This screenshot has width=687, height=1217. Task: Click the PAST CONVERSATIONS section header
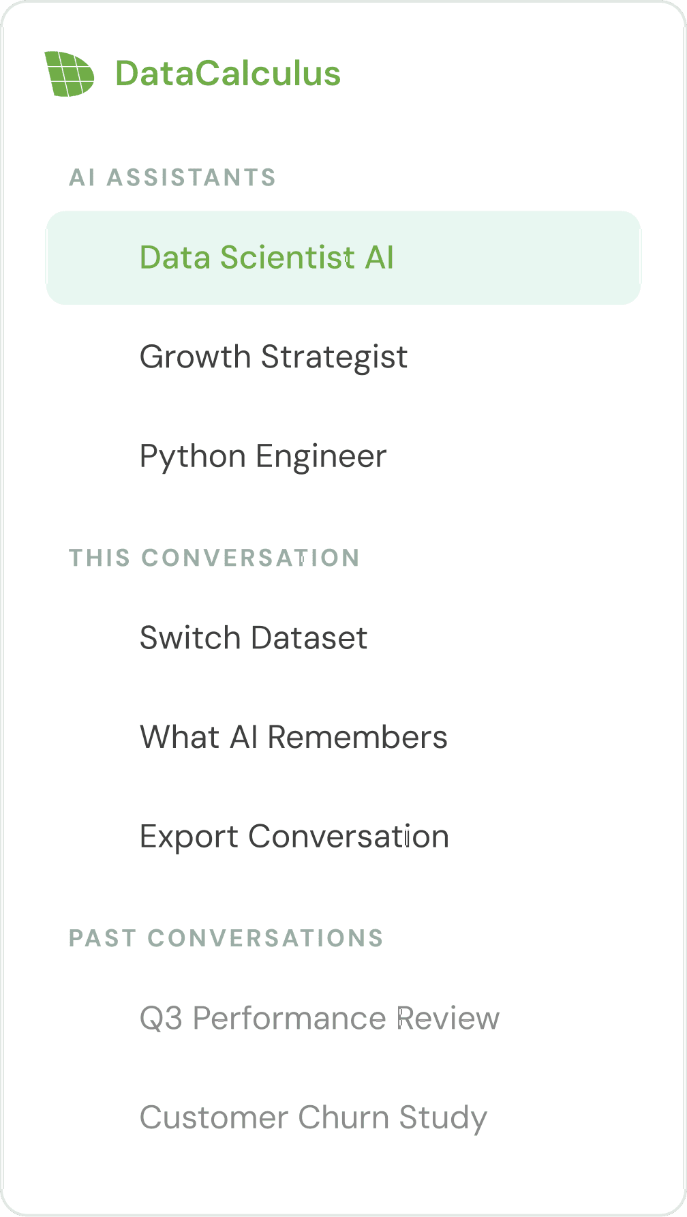pos(226,938)
